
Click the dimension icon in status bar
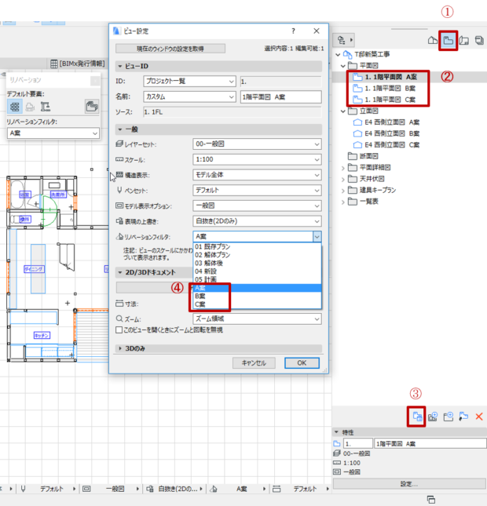276,489
